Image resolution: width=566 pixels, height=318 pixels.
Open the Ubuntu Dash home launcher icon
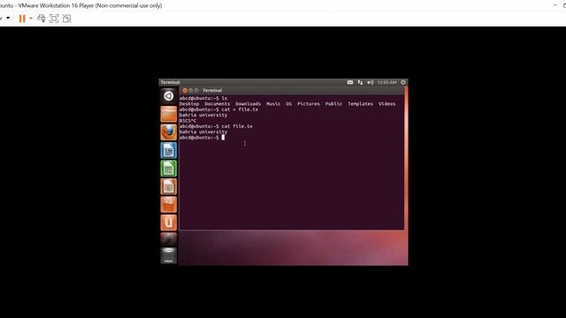[x=169, y=96]
